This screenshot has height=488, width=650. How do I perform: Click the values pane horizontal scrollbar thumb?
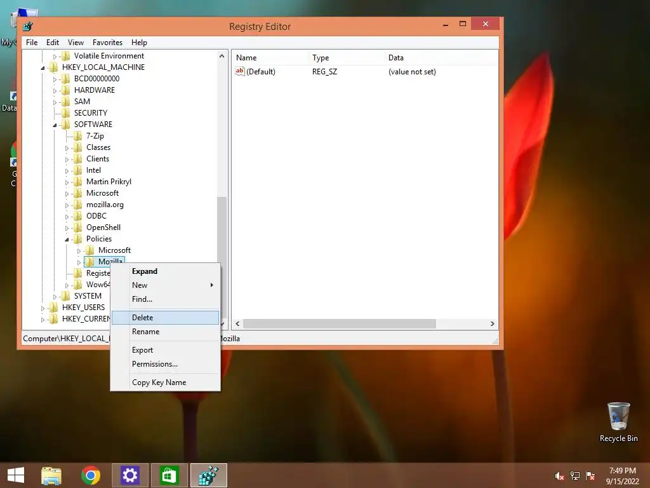point(340,323)
